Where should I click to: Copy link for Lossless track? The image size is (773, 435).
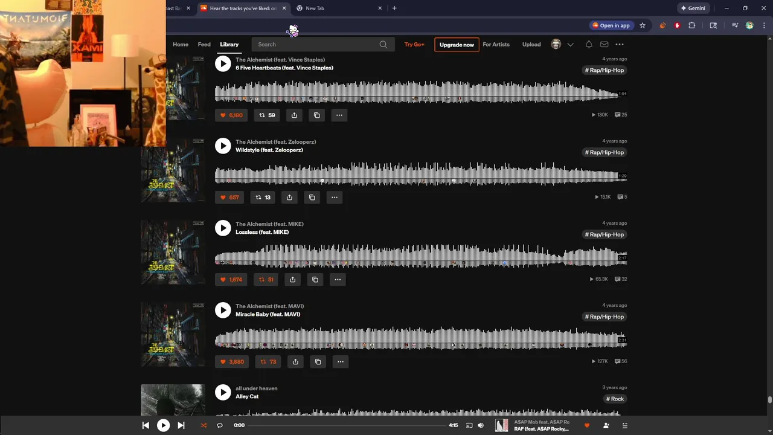[315, 279]
